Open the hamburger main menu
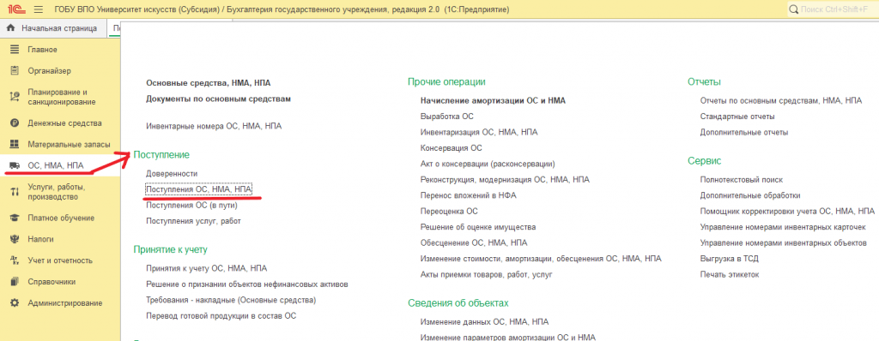Viewport: 879px width, 341px height. coord(39,9)
